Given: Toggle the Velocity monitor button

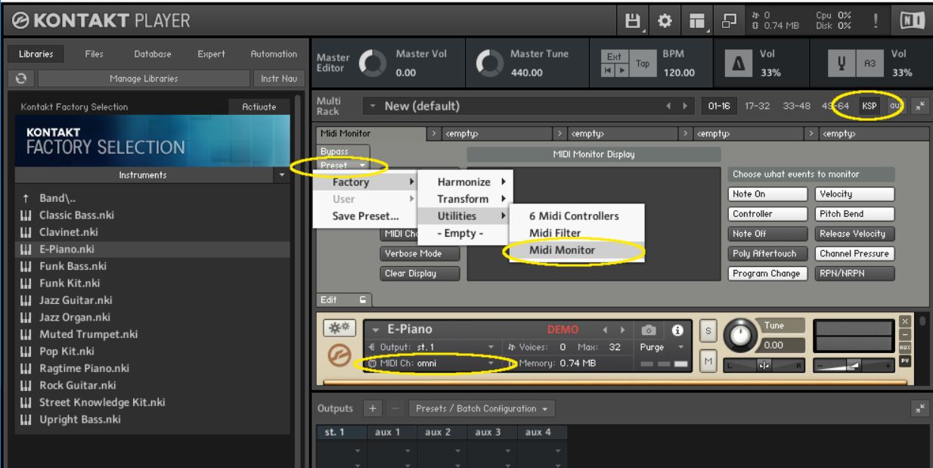Looking at the screenshot, I should pos(854,194).
